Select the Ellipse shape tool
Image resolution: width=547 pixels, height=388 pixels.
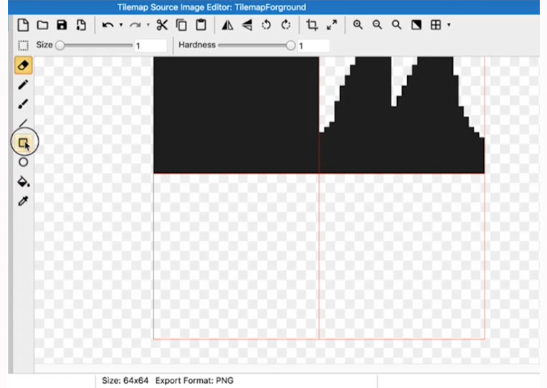tap(24, 162)
